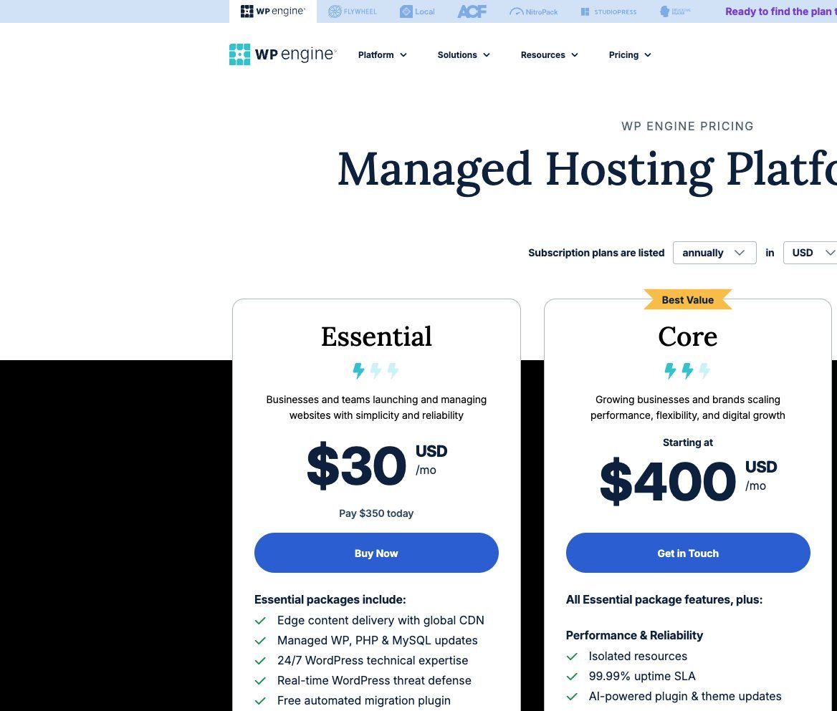Click 'All Essential package features, plus:' heading
The image size is (837, 711).
[664, 599]
